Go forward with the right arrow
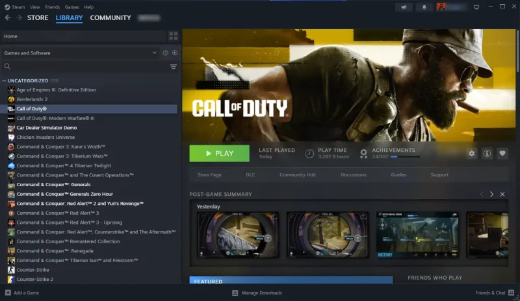This screenshot has height=301, width=520. coord(19,18)
